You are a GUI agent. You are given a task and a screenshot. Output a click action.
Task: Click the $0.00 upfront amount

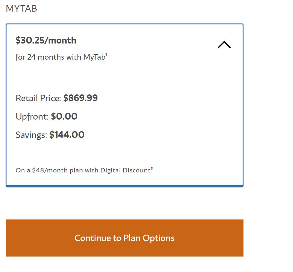click(x=64, y=116)
